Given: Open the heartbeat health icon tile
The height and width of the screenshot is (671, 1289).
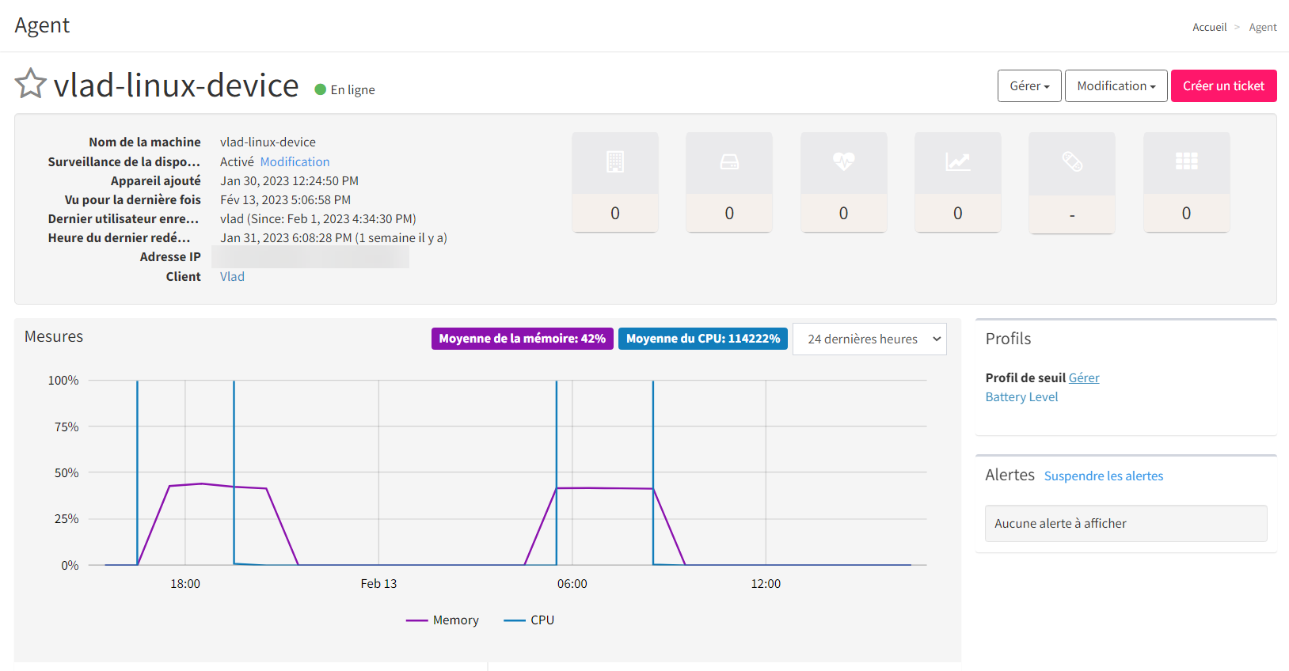Looking at the screenshot, I should tap(843, 182).
